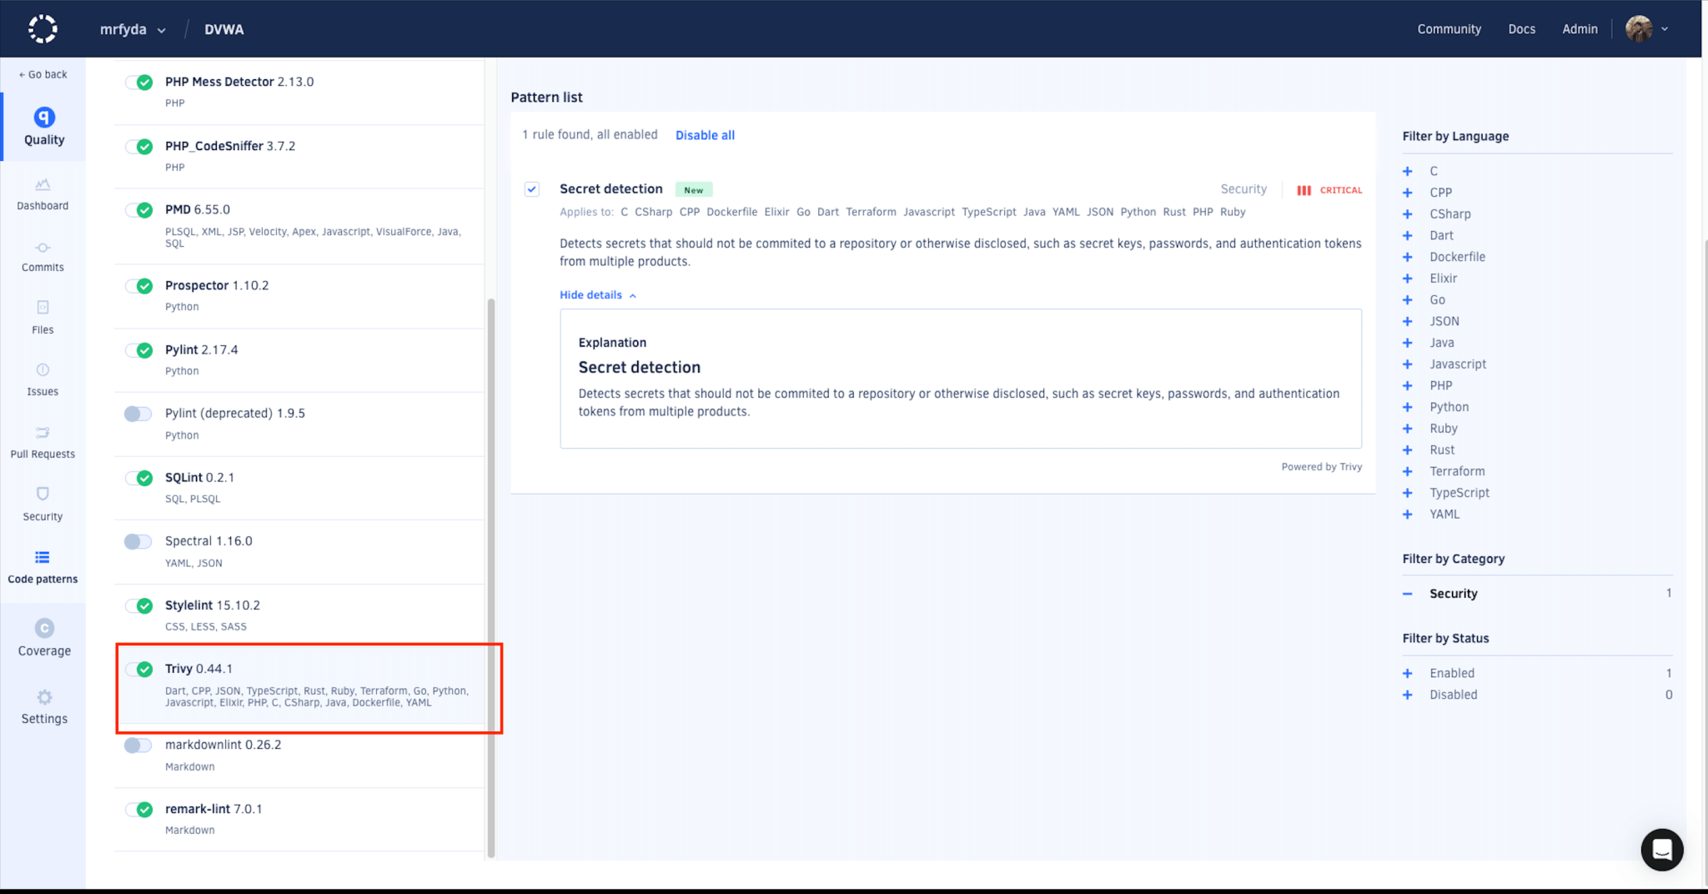Collapse details with Hide details chevron
The width and height of the screenshot is (1708, 894).
pyautogui.click(x=597, y=294)
